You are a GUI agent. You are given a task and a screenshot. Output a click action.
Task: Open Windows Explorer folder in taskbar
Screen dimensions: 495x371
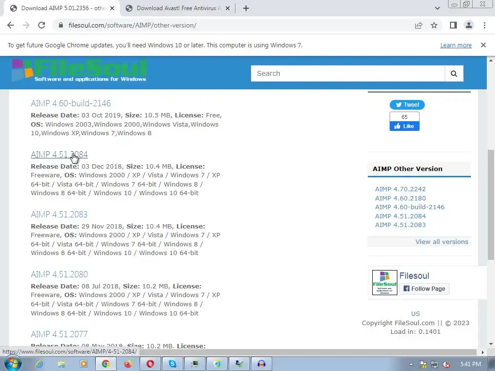(61, 364)
